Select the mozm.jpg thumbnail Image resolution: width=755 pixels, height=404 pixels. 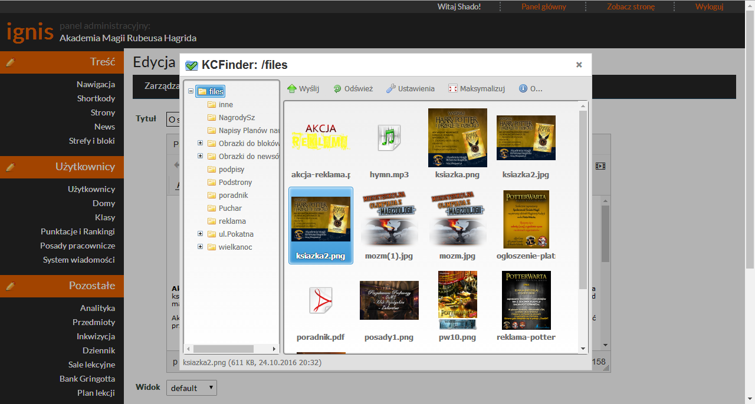[x=457, y=219]
